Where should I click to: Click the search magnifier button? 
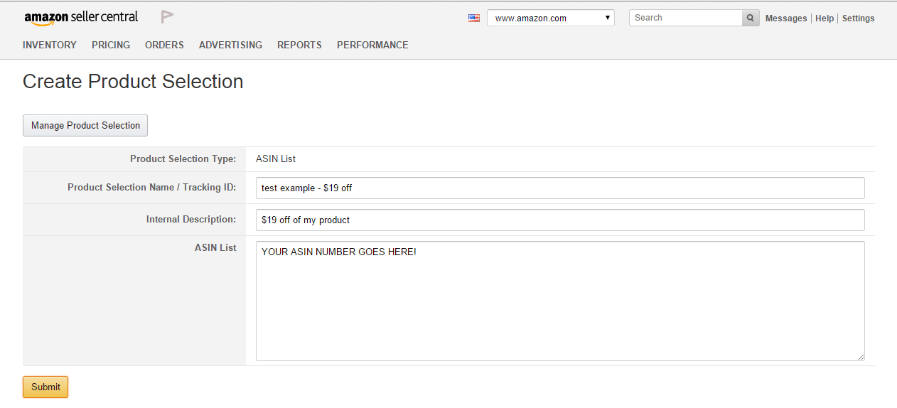pyautogui.click(x=751, y=18)
